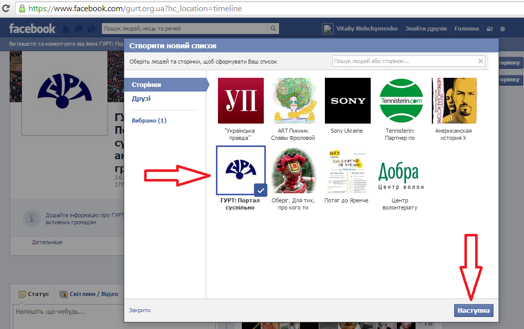Click the list dialog people or pages search field
This screenshot has width=524, height=329.
pyautogui.click(x=409, y=61)
